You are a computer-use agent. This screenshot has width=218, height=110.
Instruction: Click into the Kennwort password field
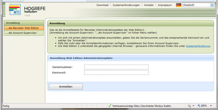click(116, 73)
